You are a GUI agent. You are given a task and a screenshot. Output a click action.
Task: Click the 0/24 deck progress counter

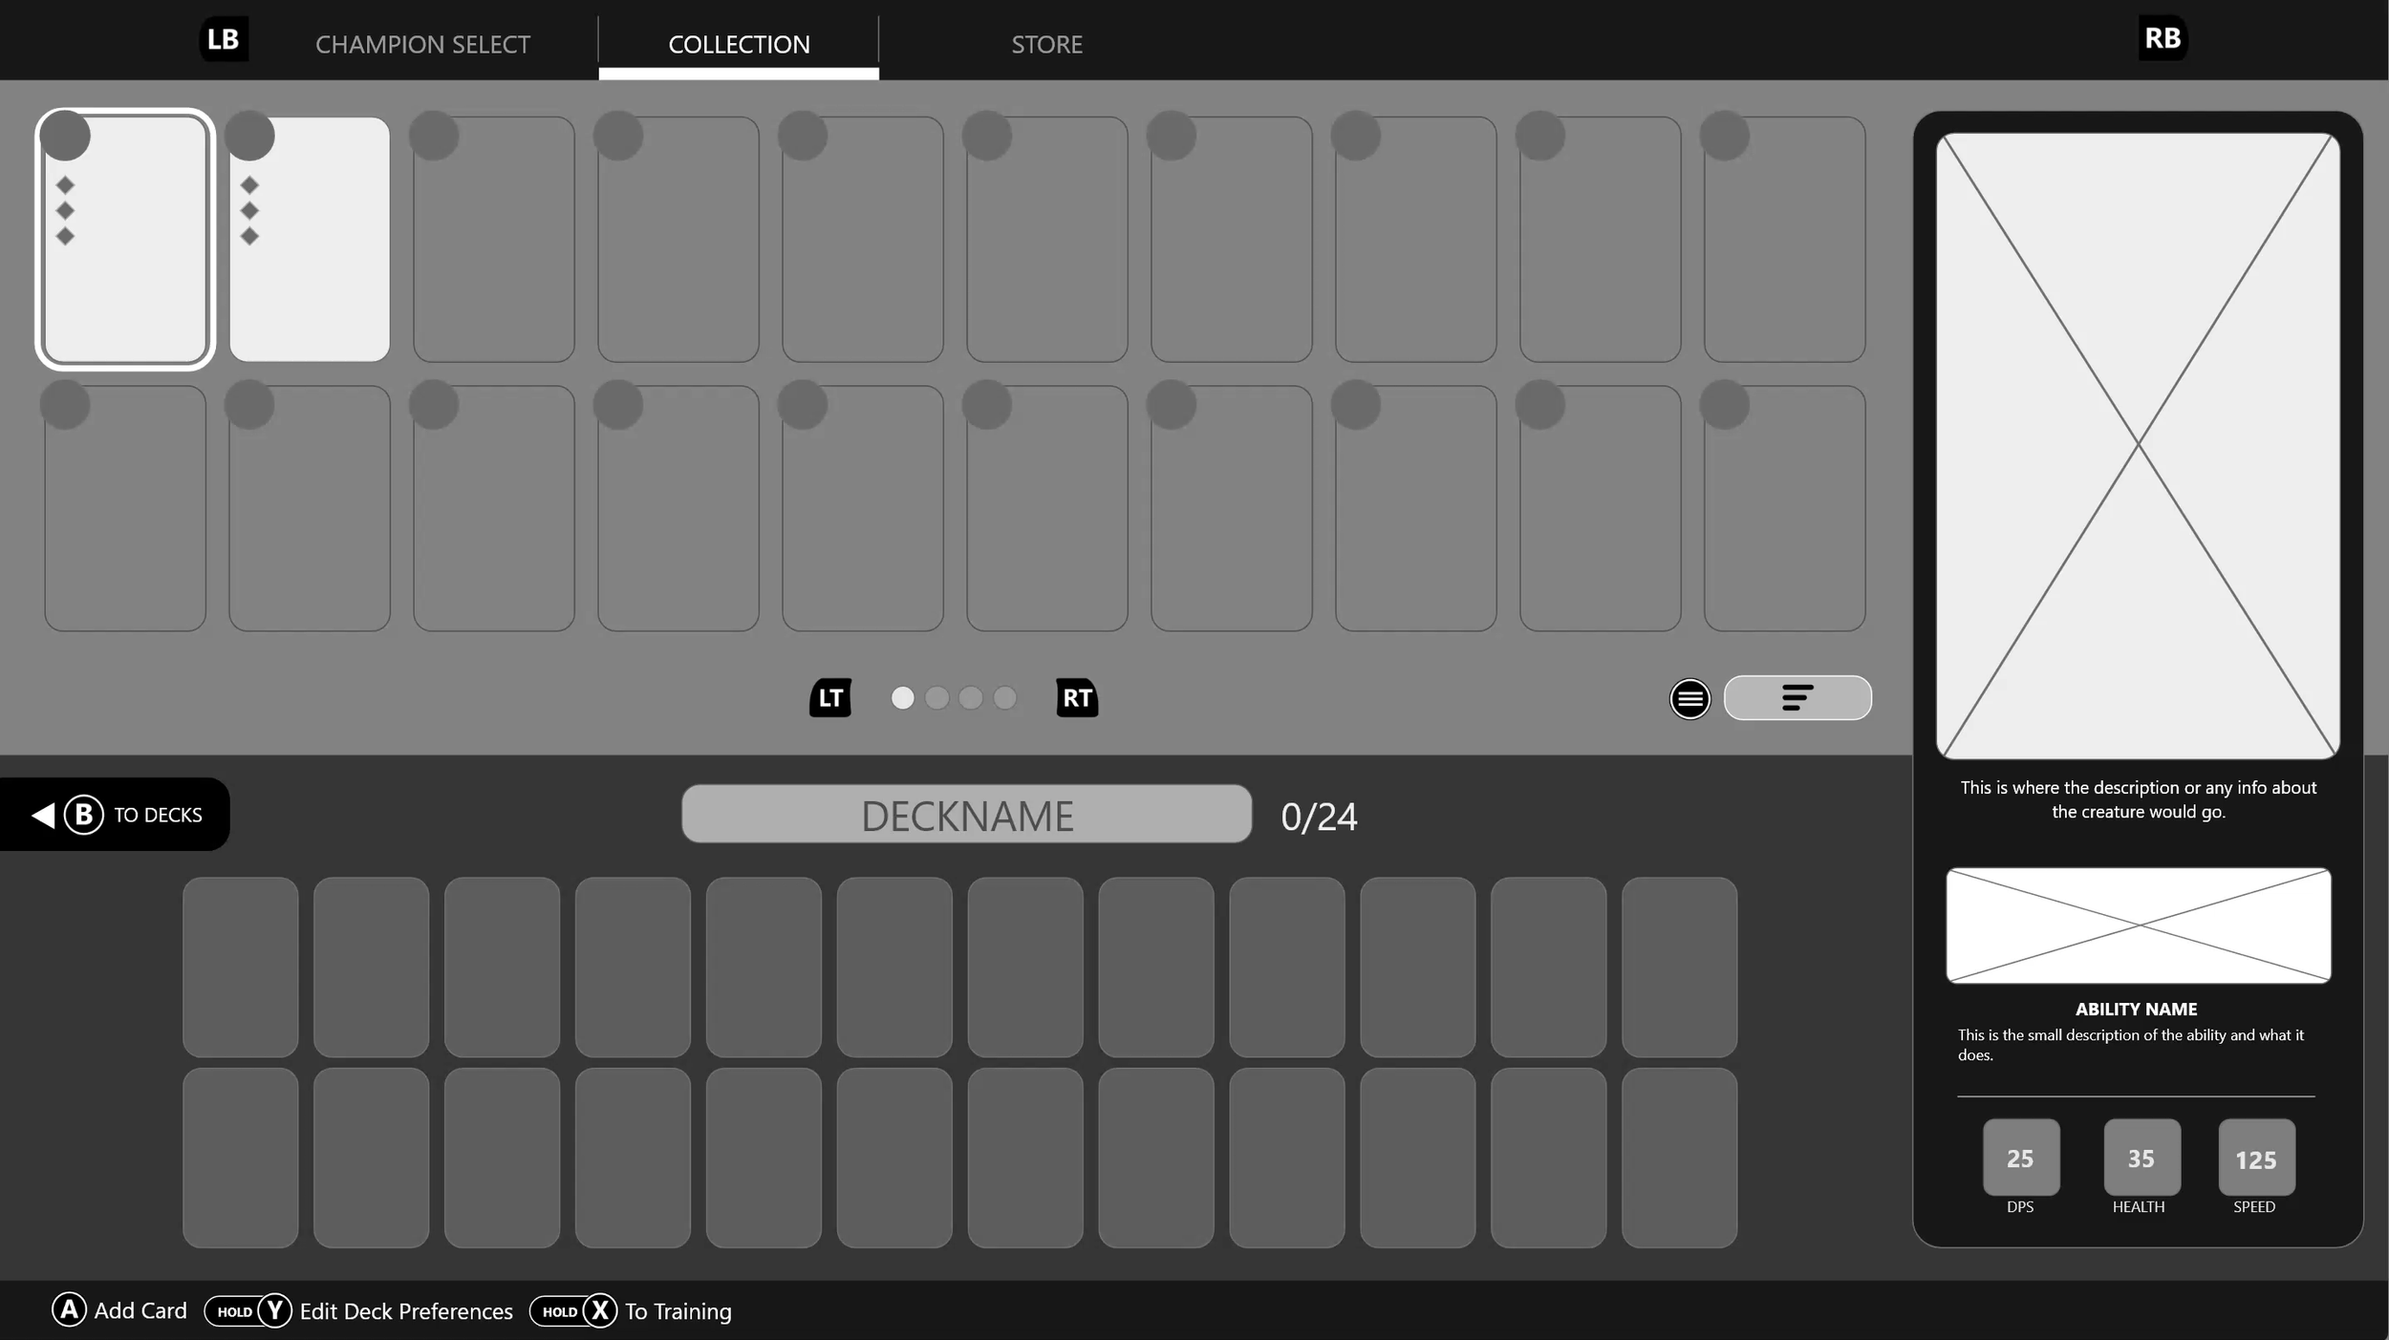tap(1319, 815)
